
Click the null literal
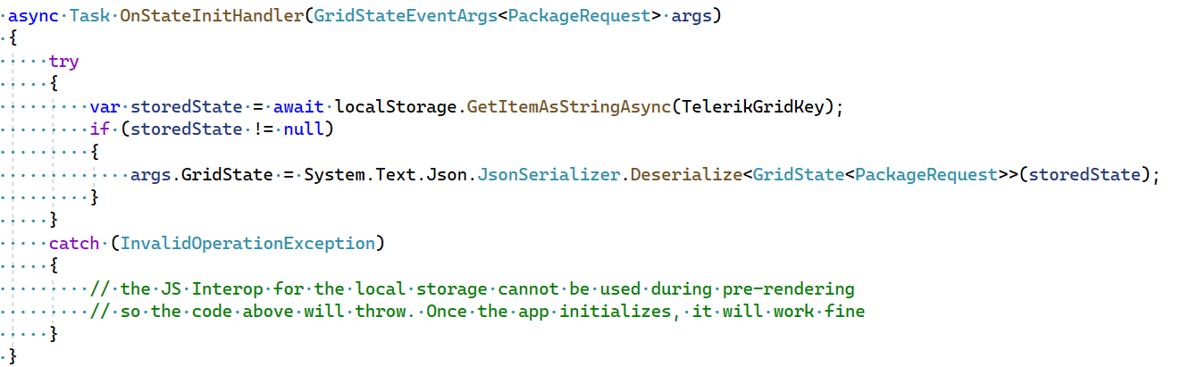tap(304, 129)
